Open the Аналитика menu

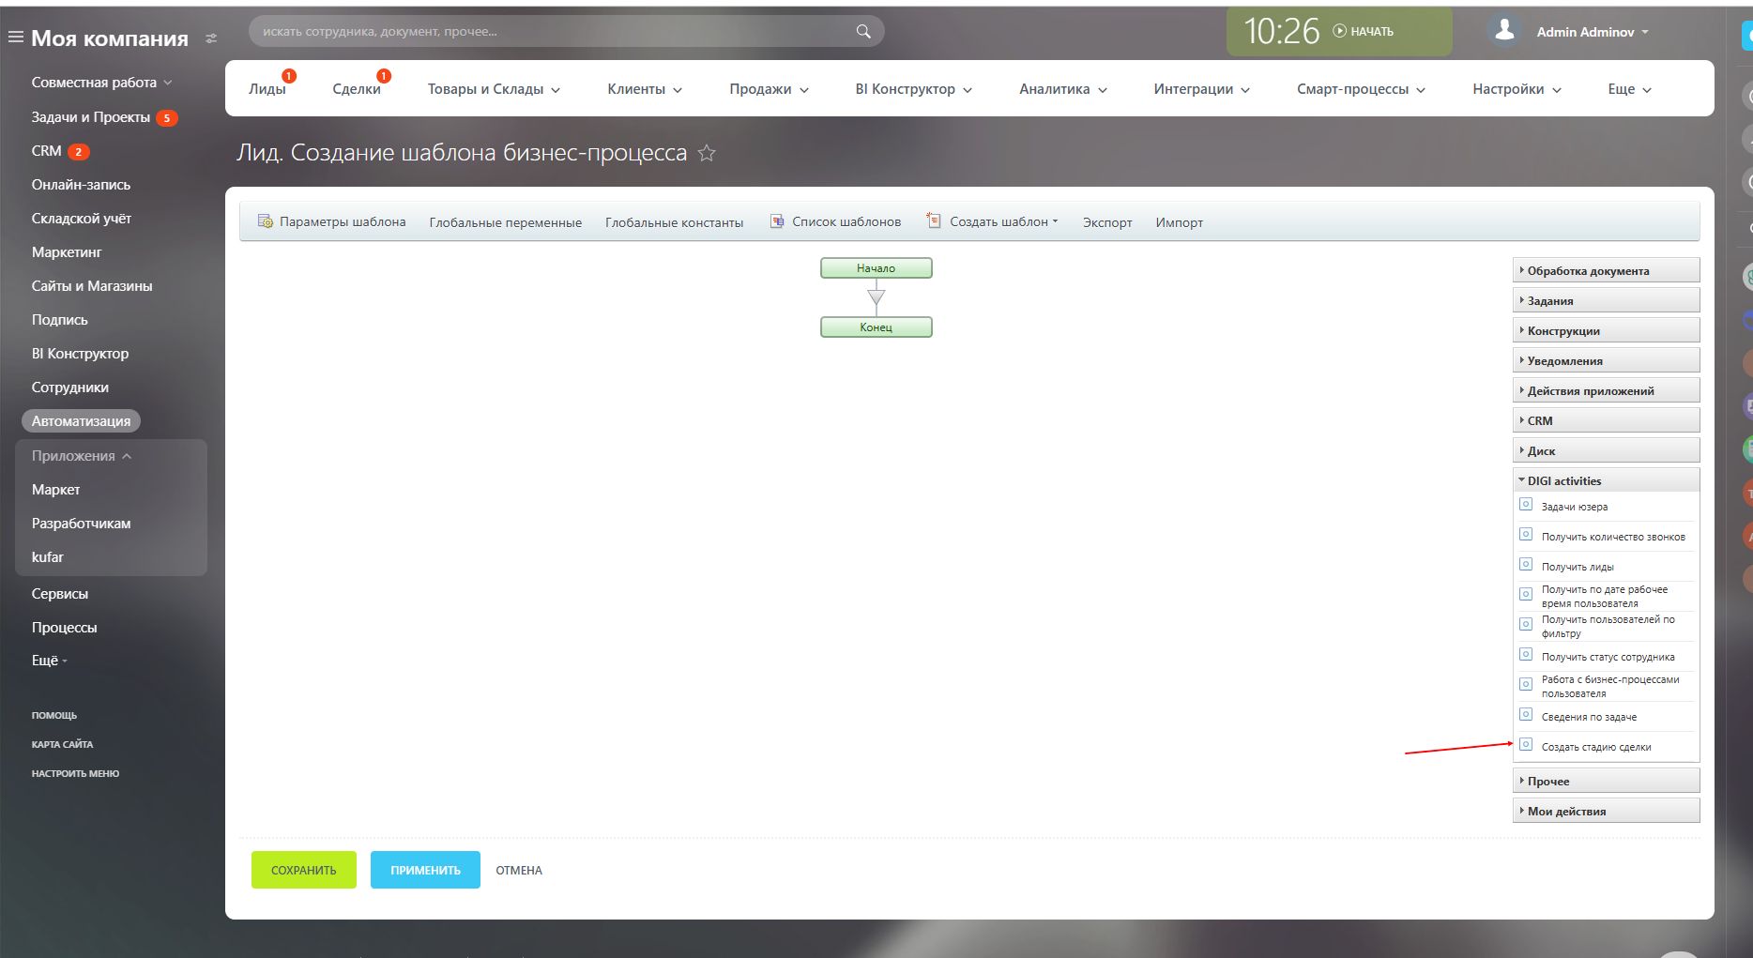point(1056,88)
